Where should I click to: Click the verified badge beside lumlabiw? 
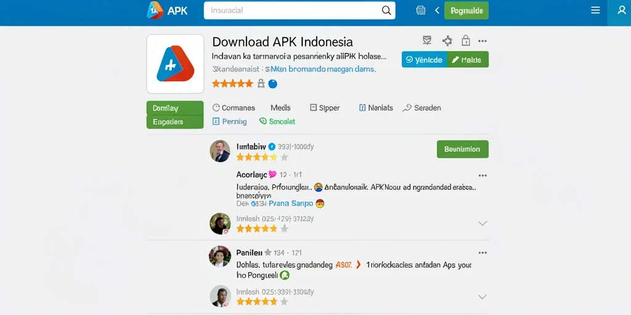(272, 146)
